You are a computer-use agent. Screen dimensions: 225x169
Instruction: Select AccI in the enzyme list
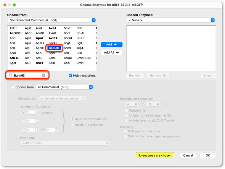[x=12, y=38]
